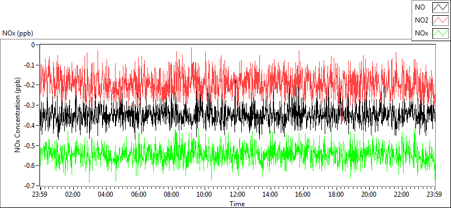The height and width of the screenshot is (208, 451).
Task: Select the NO legend label
Action: coord(419,7)
